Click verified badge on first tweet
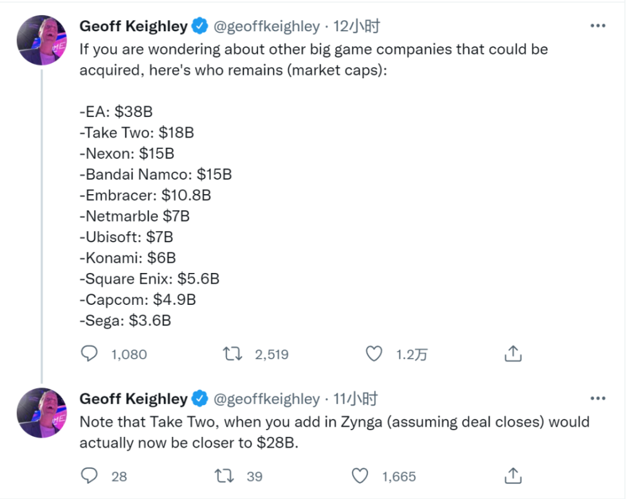626x499 pixels. 200,26
